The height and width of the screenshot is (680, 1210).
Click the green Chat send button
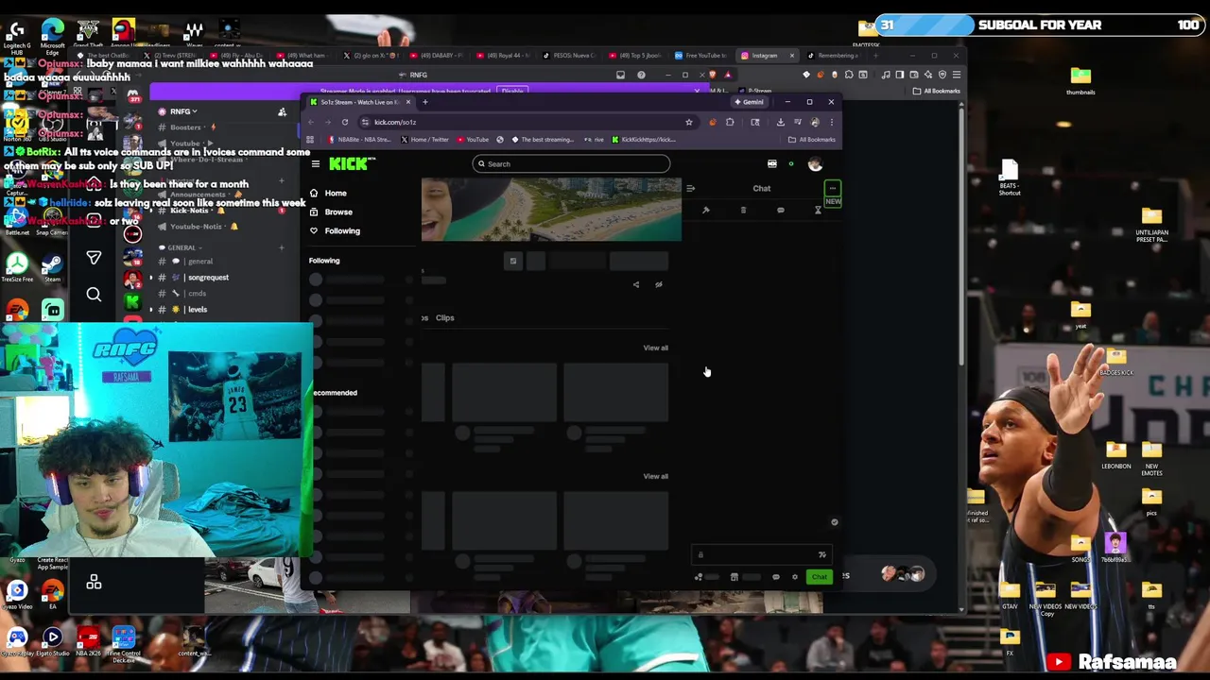coord(819,577)
